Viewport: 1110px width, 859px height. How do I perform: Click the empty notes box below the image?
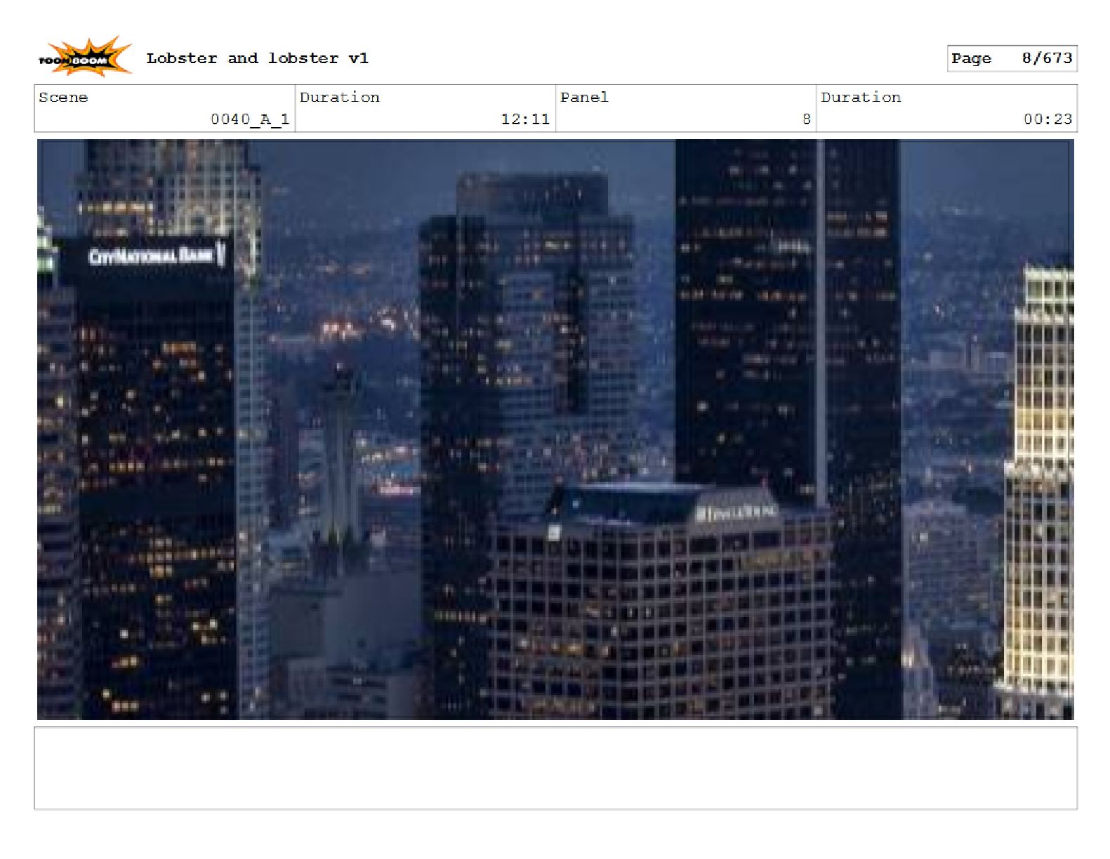pos(555,768)
